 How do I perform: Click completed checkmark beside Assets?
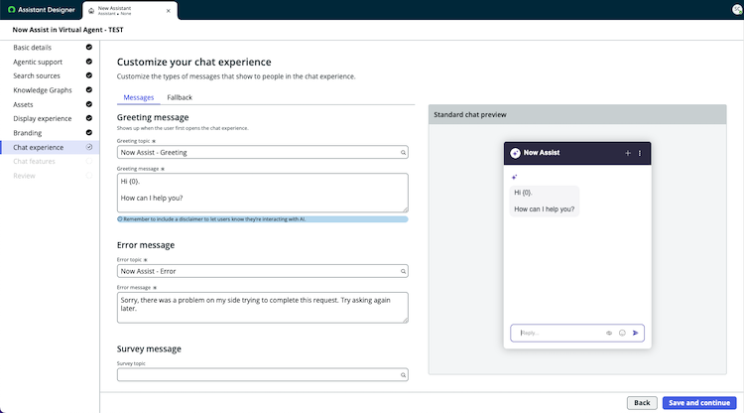(88, 104)
